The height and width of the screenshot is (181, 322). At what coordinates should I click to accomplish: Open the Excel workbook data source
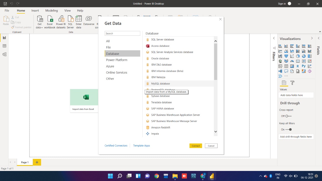click(x=50, y=22)
